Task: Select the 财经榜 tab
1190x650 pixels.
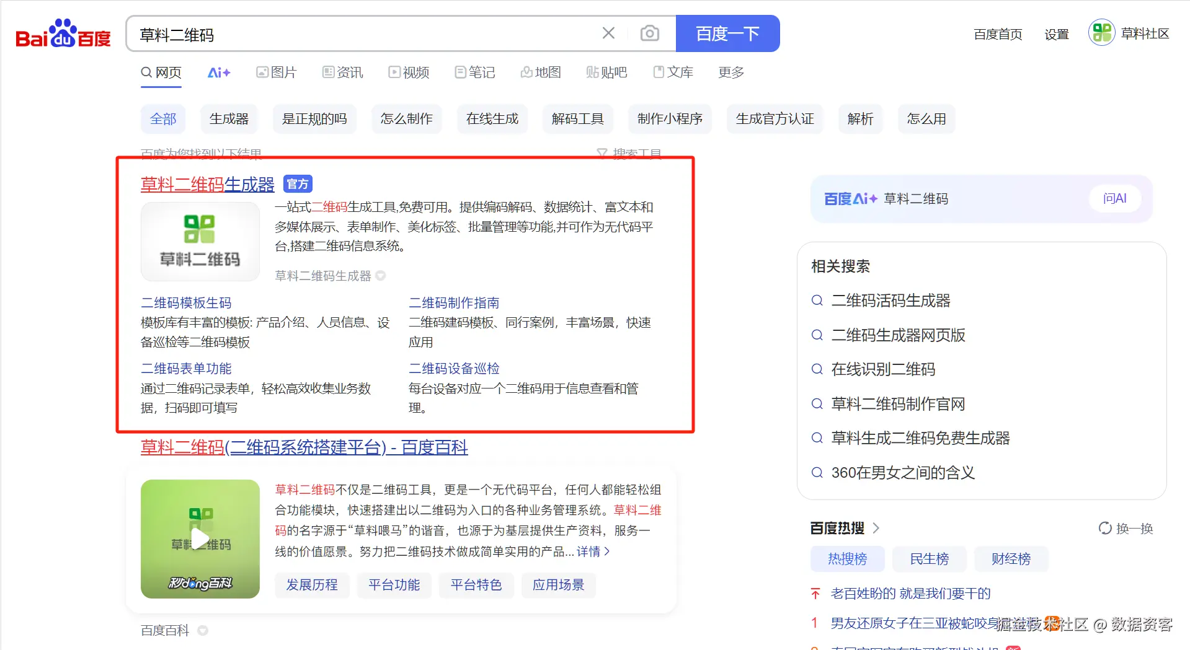Action: tap(1011, 559)
